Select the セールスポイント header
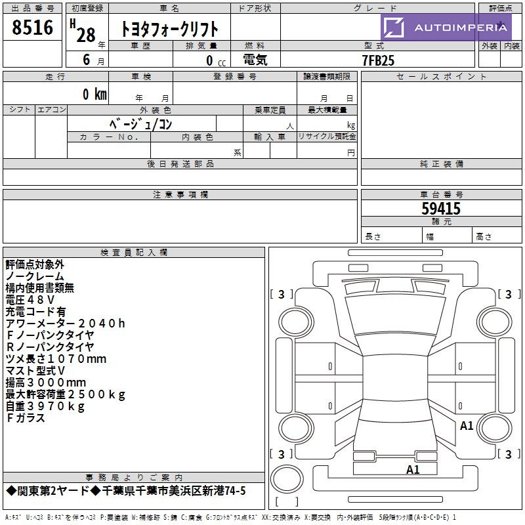The image size is (525, 525). pyautogui.click(x=441, y=77)
